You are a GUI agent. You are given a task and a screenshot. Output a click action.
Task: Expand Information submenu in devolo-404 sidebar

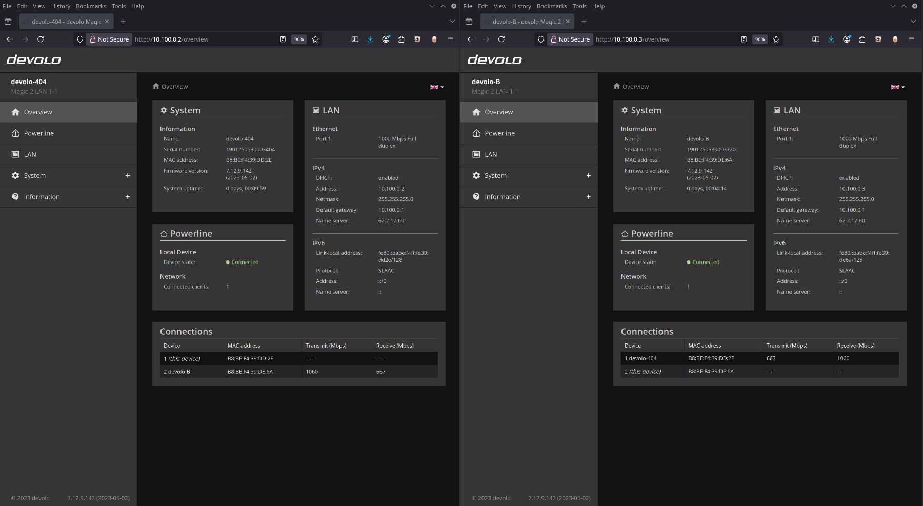(128, 197)
